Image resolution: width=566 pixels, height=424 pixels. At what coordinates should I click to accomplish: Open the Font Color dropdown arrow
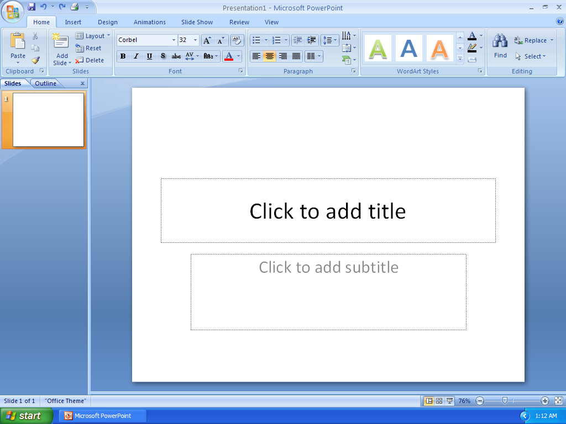(x=238, y=56)
